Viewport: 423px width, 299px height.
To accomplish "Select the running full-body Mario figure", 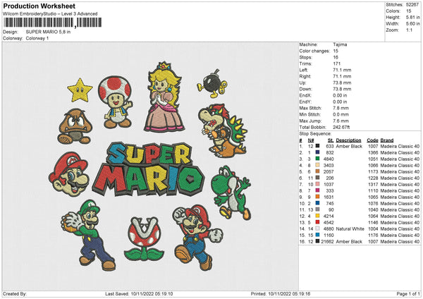I will 197,237.
